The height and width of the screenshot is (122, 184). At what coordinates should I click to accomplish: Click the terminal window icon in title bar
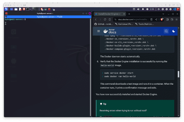coord(6,13)
